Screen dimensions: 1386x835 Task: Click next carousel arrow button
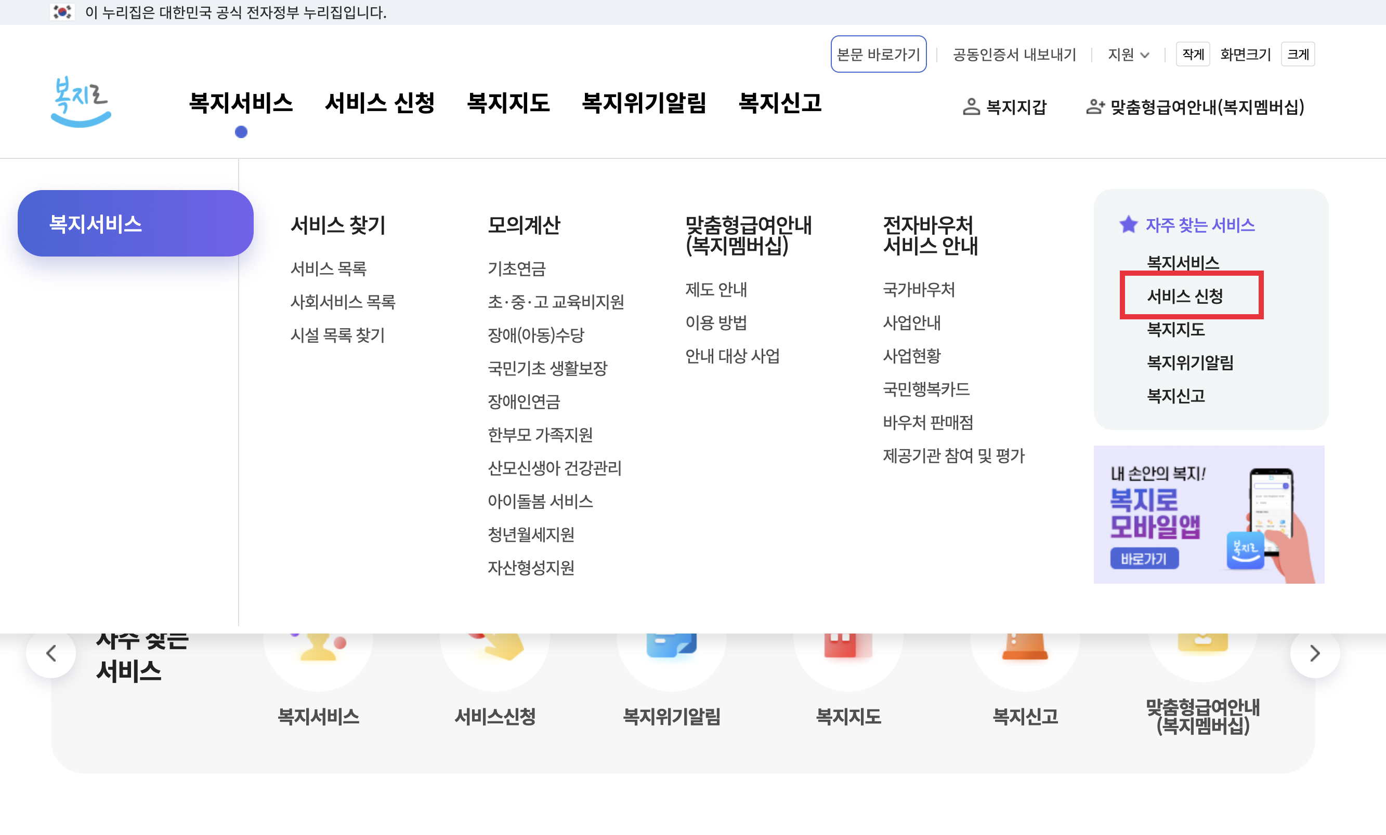(x=1314, y=653)
